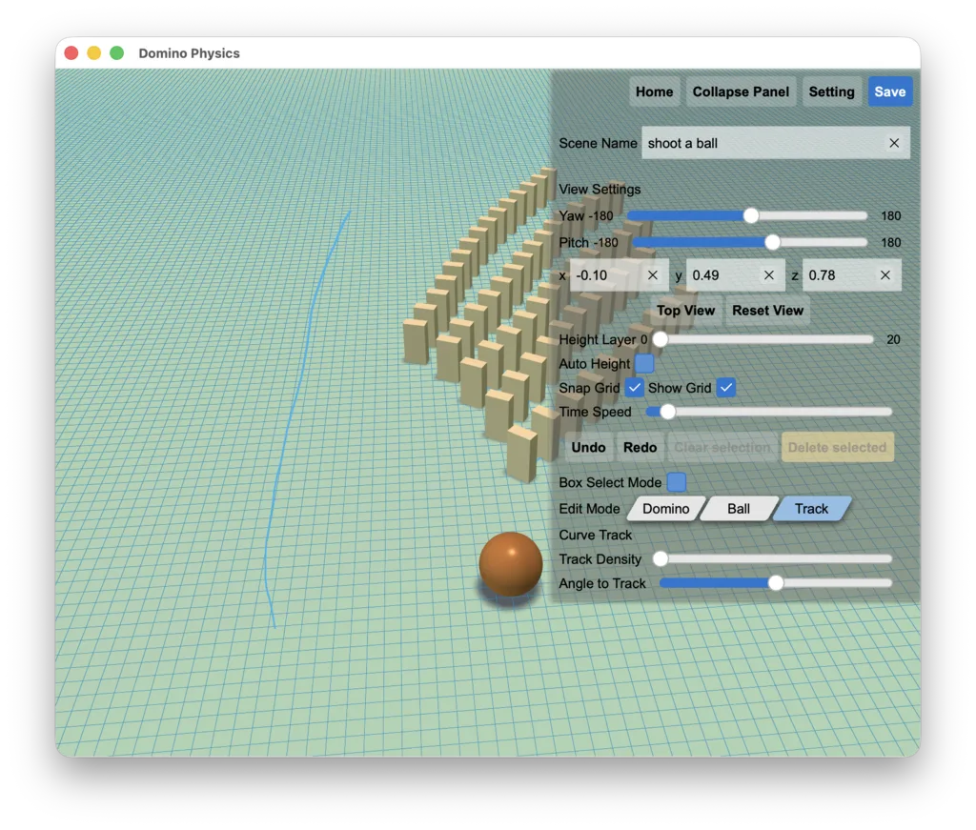The width and height of the screenshot is (976, 830).
Task: Minimize the Domino Physics window
Action: [x=94, y=53]
